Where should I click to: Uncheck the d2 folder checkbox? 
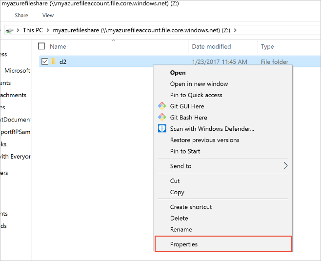point(45,61)
